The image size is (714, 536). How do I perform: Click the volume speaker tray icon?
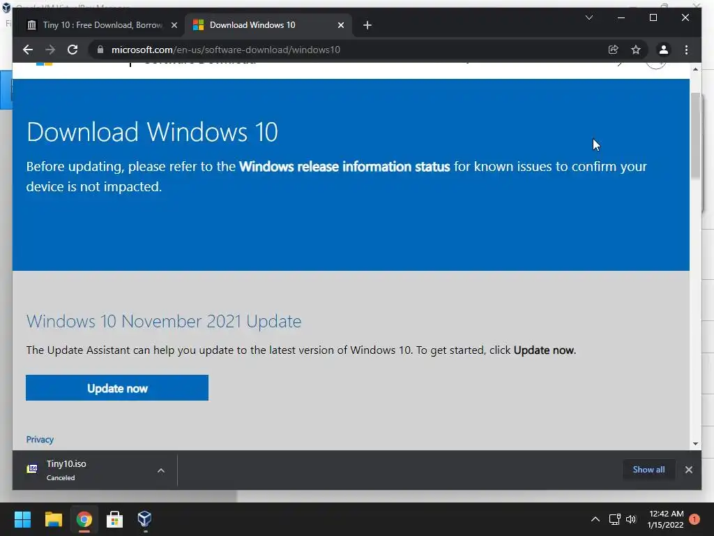(631, 519)
